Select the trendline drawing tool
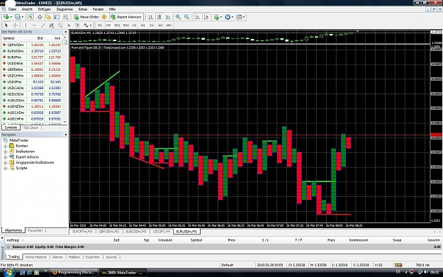The image size is (443, 277). [x=43, y=26]
